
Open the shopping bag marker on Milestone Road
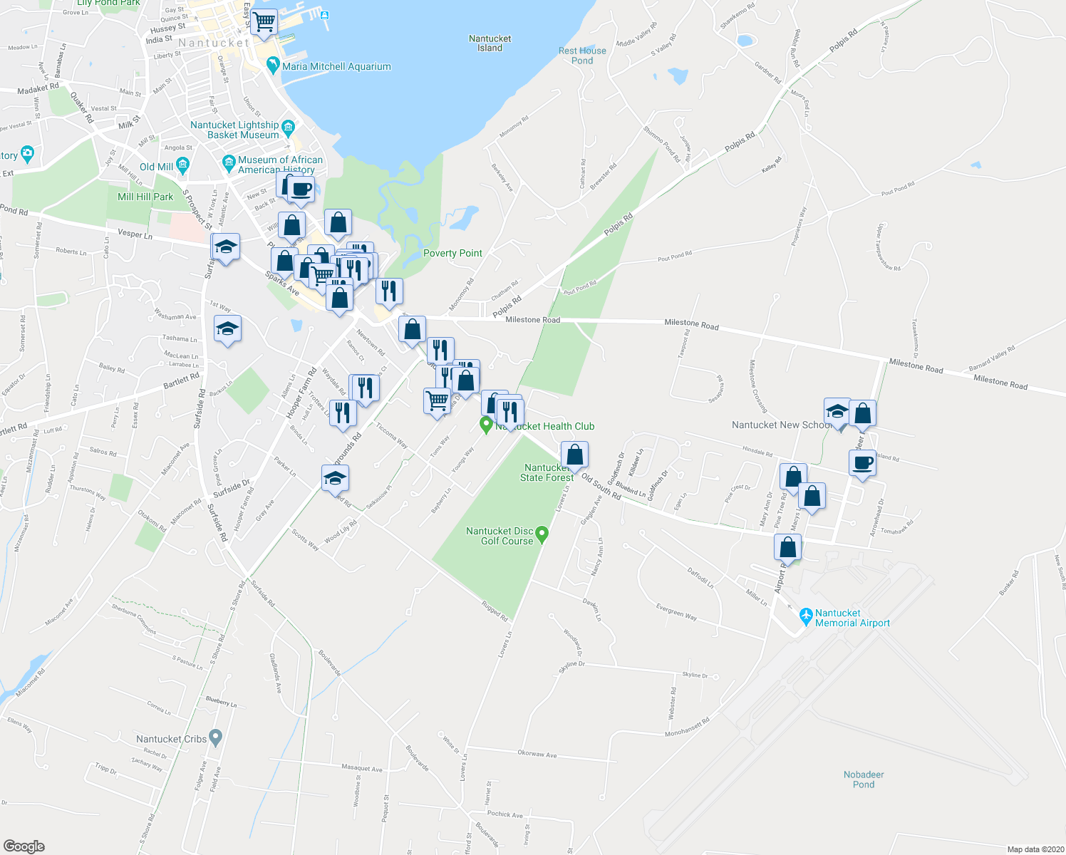[x=412, y=330]
